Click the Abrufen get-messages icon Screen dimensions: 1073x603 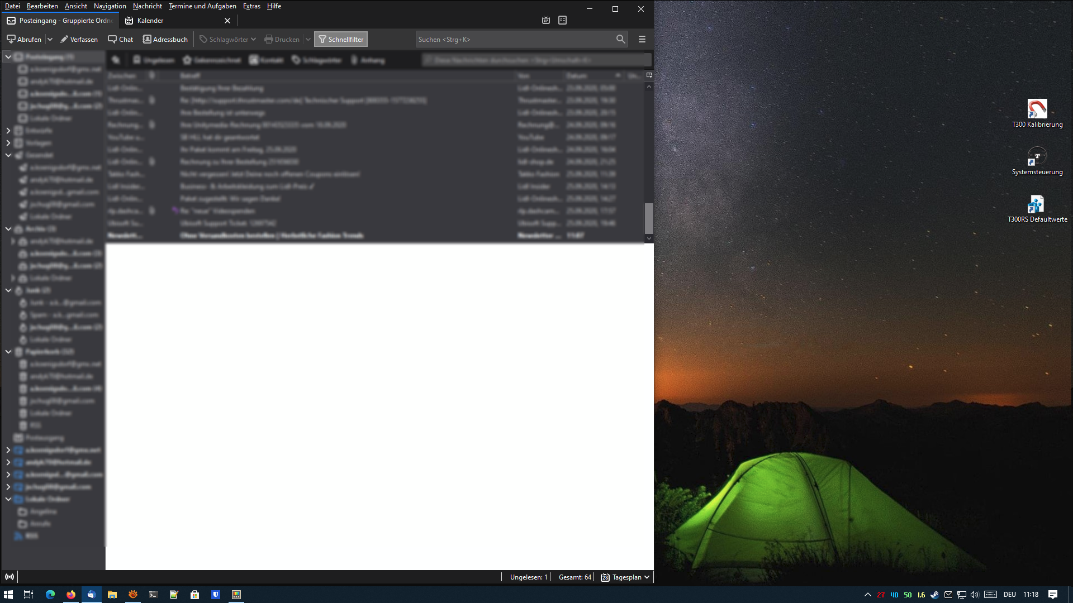pyautogui.click(x=11, y=39)
